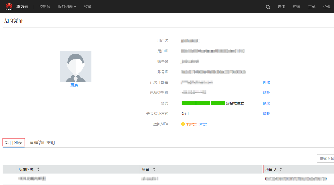Select the 项目列表 tab

pos(14,143)
